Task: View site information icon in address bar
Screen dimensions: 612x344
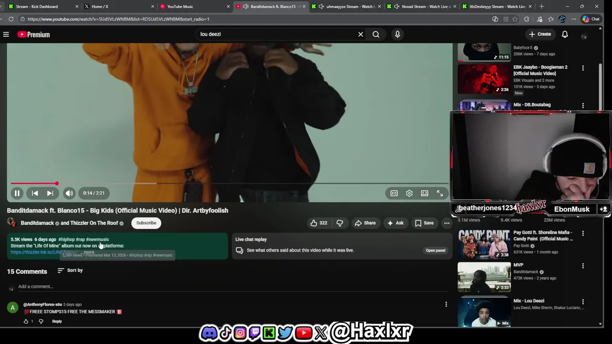Action: 22,19
